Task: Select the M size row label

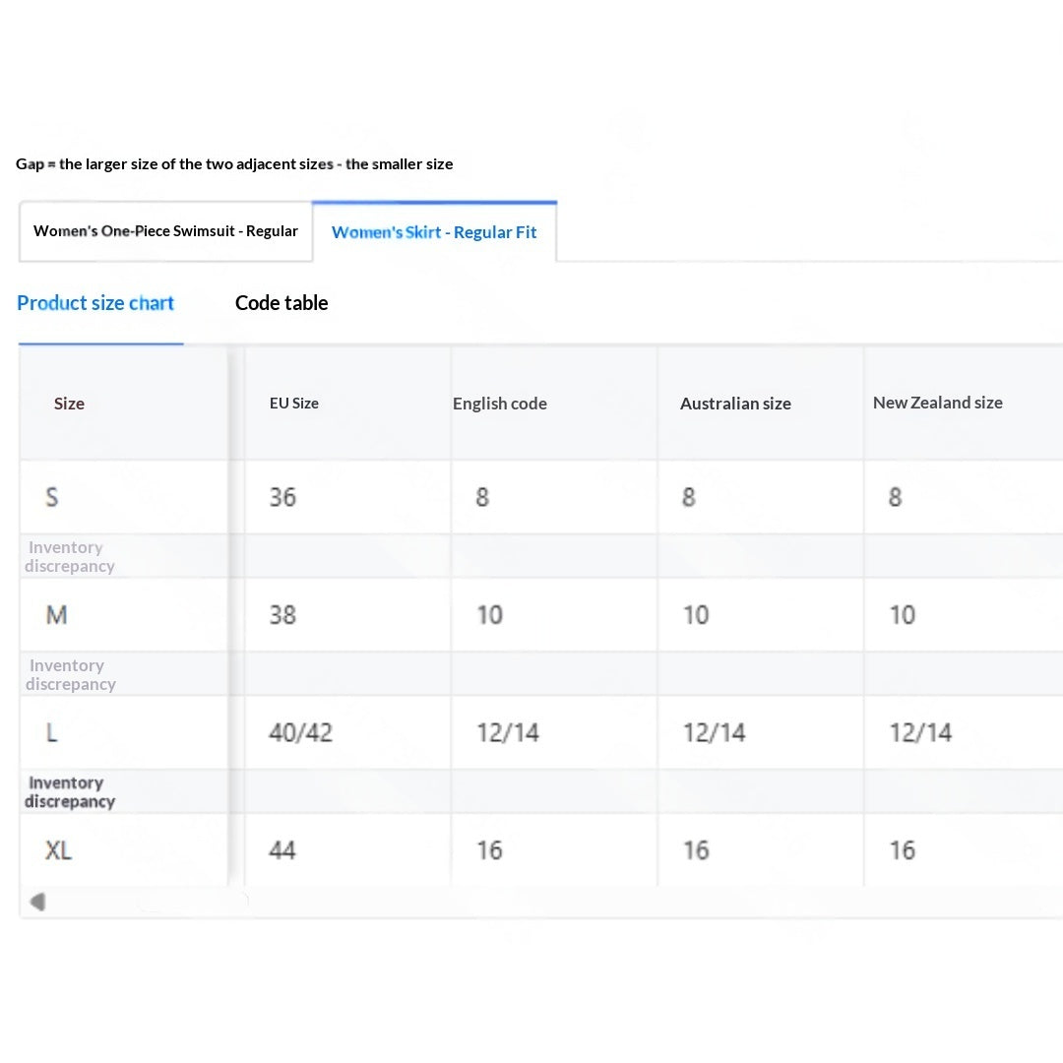Action: pyautogui.click(x=56, y=615)
